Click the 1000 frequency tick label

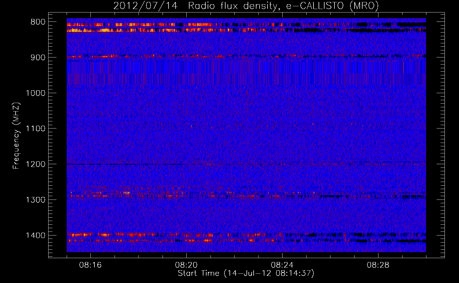coord(36,93)
